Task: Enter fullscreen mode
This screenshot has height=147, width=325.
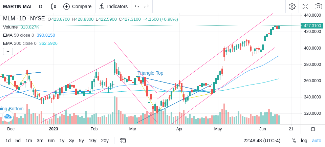Action: [305, 6]
